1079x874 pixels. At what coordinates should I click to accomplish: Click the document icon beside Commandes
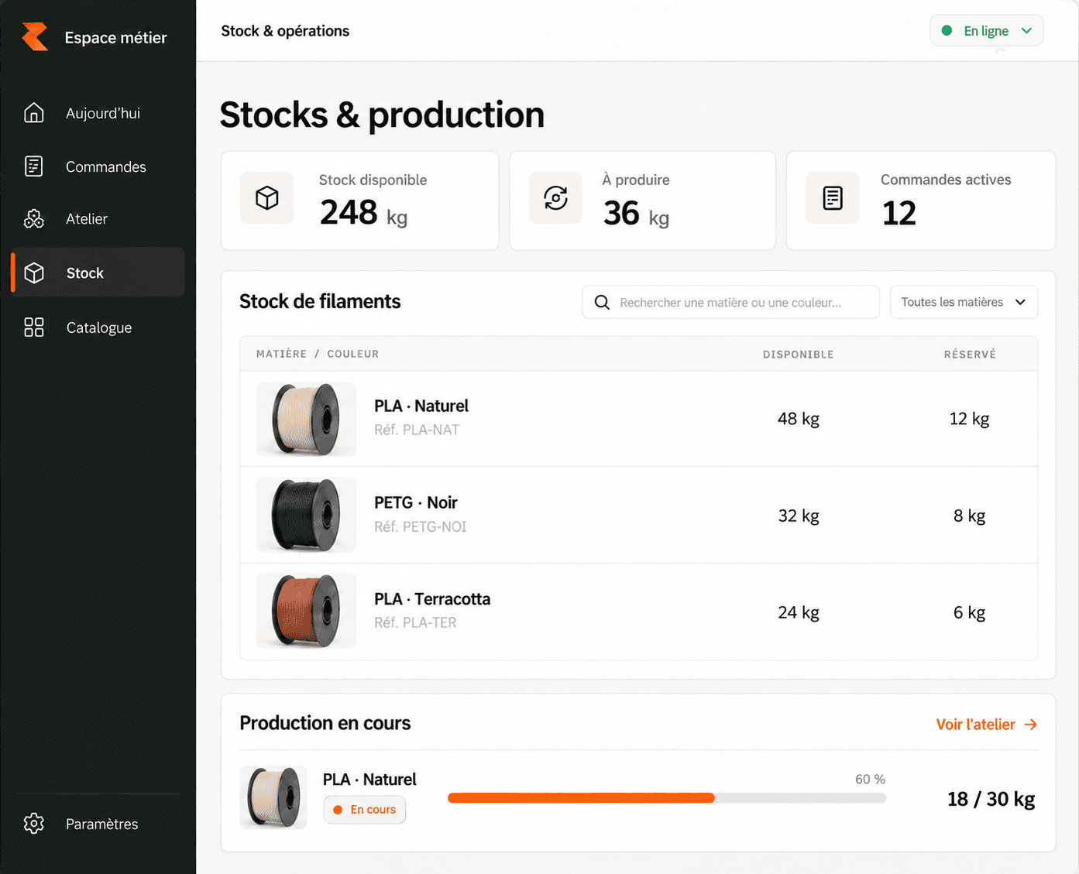pos(34,166)
